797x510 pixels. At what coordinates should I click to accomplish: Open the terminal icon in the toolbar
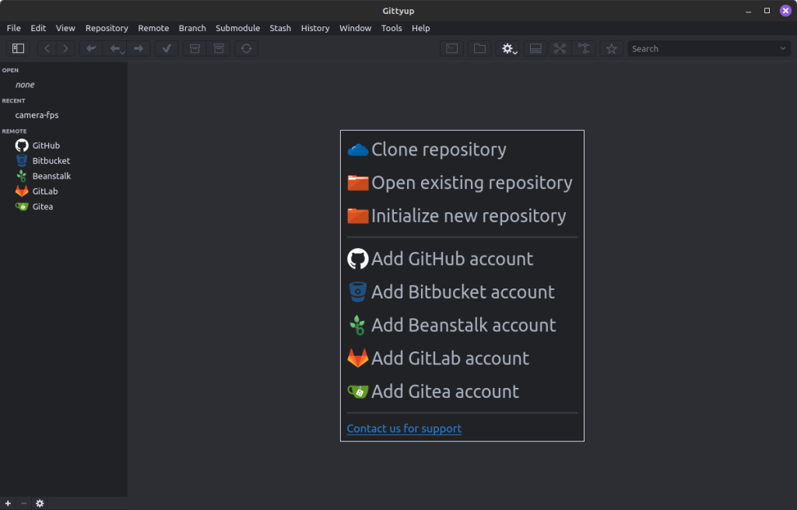pyautogui.click(x=451, y=48)
